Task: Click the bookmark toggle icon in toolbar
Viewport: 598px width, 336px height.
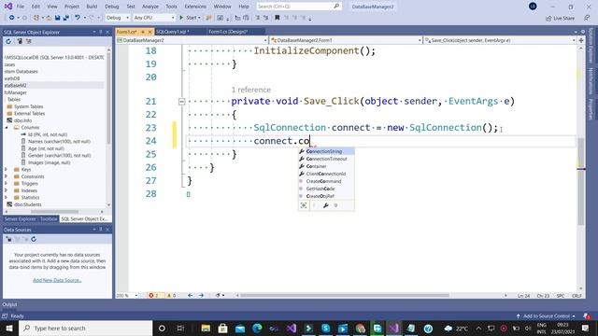Action: tap(278, 18)
